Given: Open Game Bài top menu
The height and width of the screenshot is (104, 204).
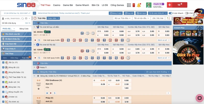Looking at the screenshot, I should tap(68, 5).
